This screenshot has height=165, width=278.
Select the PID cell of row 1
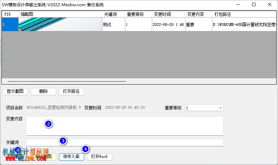point(10,25)
